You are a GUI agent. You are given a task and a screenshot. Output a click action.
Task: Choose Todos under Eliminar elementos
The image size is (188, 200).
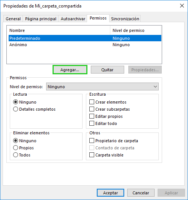tap(22, 155)
